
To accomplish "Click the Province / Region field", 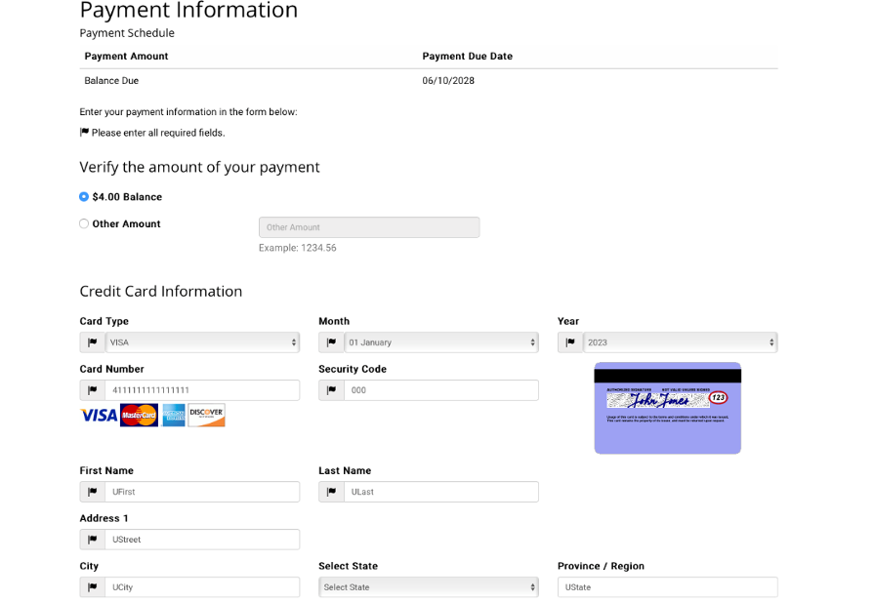I will pos(668,587).
